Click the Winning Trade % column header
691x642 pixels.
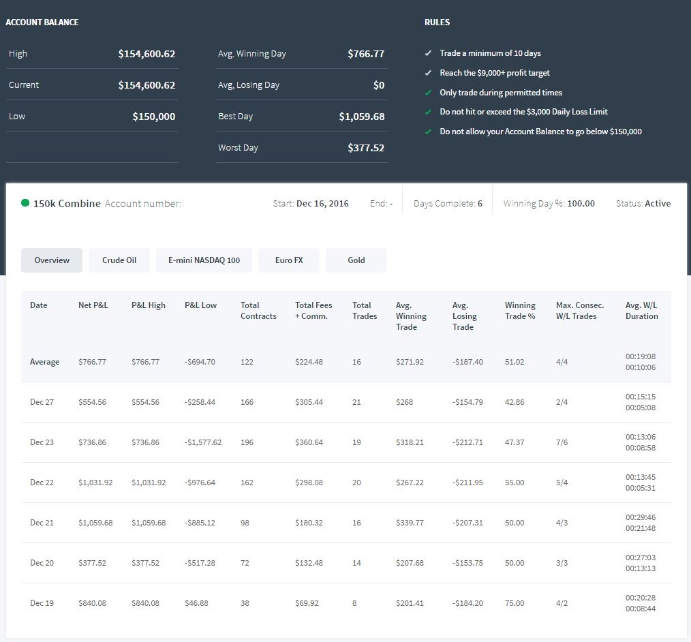[520, 311]
